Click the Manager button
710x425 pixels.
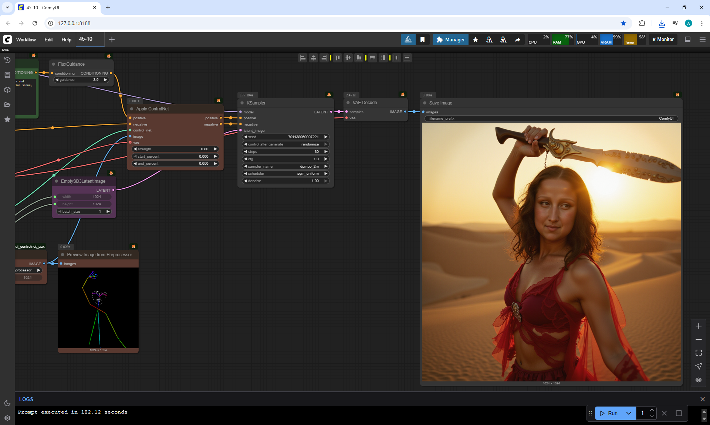tap(450, 40)
